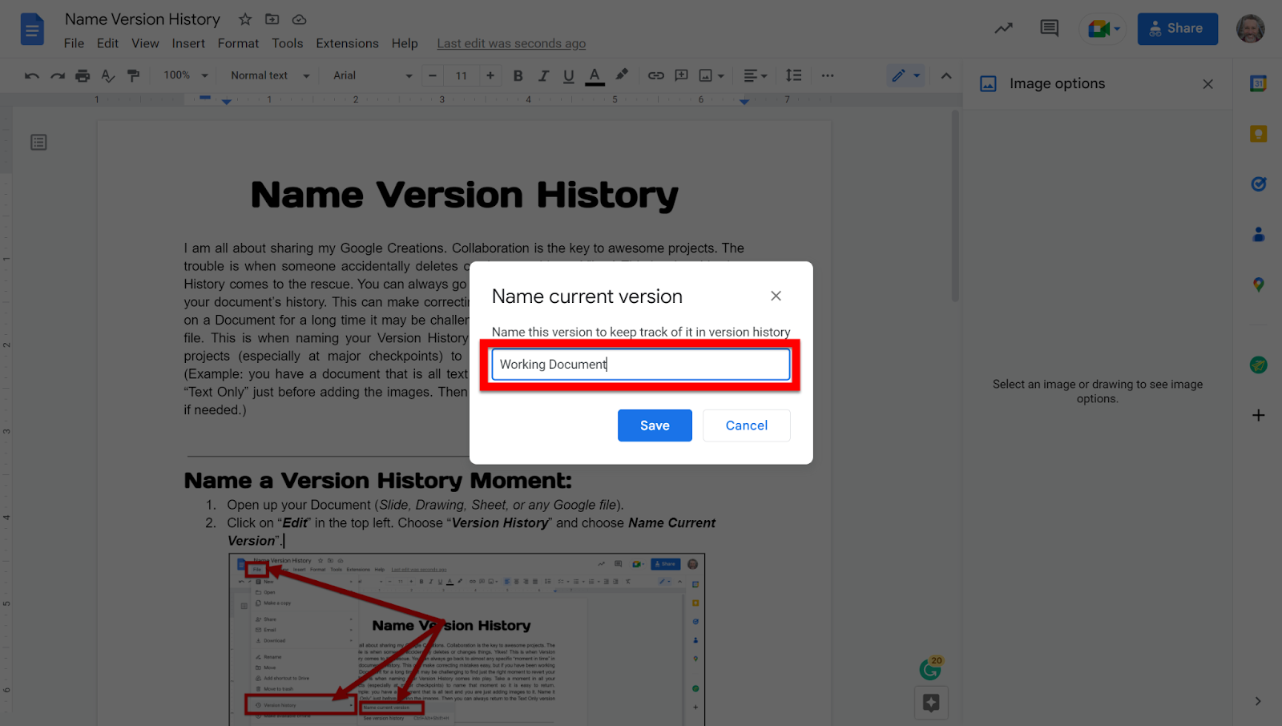1282x726 pixels.
Task: Open the Normal text style dropdown
Action: 270,75
